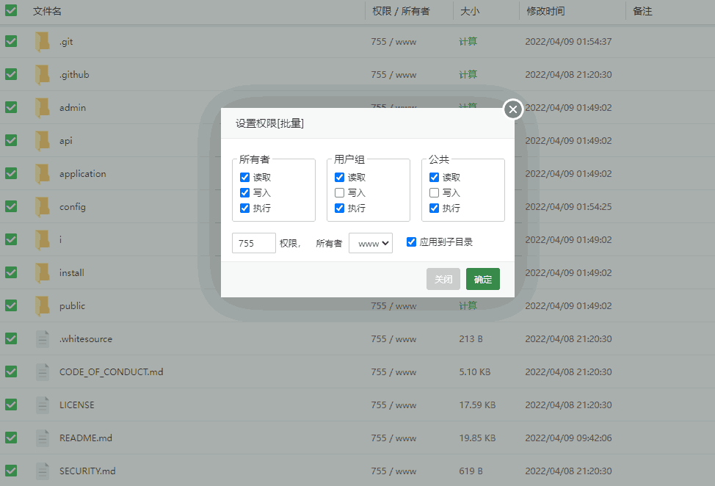The image size is (715, 486).
Task: Click the config folder icon
Action: click(43, 207)
